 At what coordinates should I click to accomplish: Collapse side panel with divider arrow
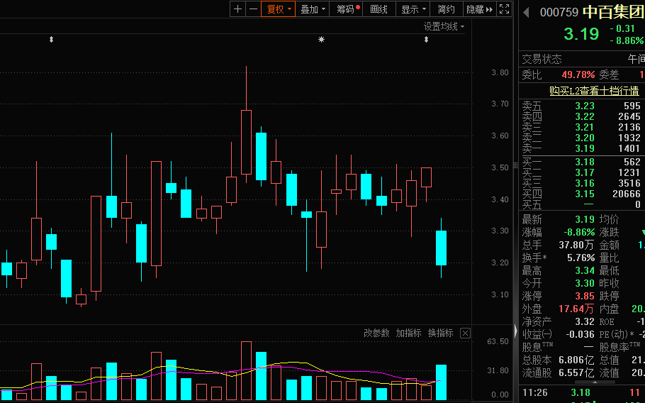516,331
